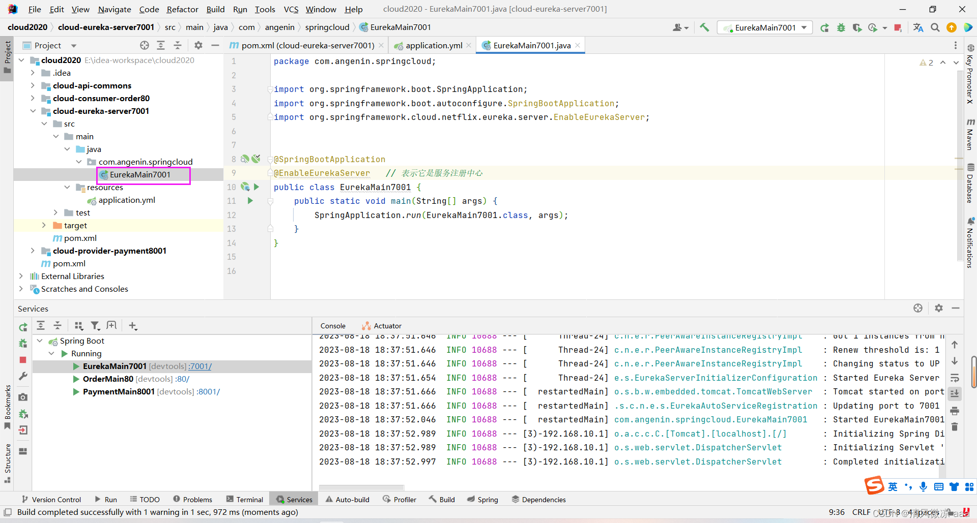Select opened file locate target icon
977x523 pixels.
click(145, 45)
